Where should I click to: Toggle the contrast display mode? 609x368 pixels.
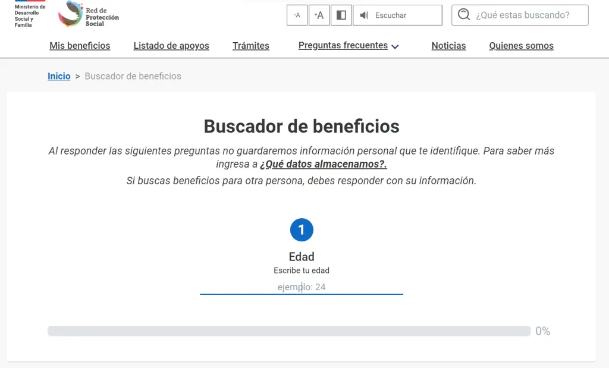[x=341, y=15]
